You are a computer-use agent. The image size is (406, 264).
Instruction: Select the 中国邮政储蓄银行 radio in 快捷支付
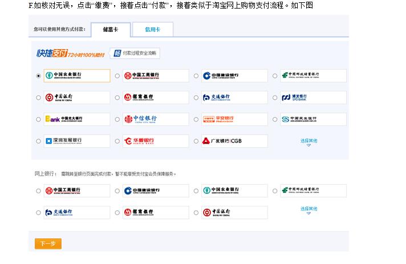pos(275,76)
